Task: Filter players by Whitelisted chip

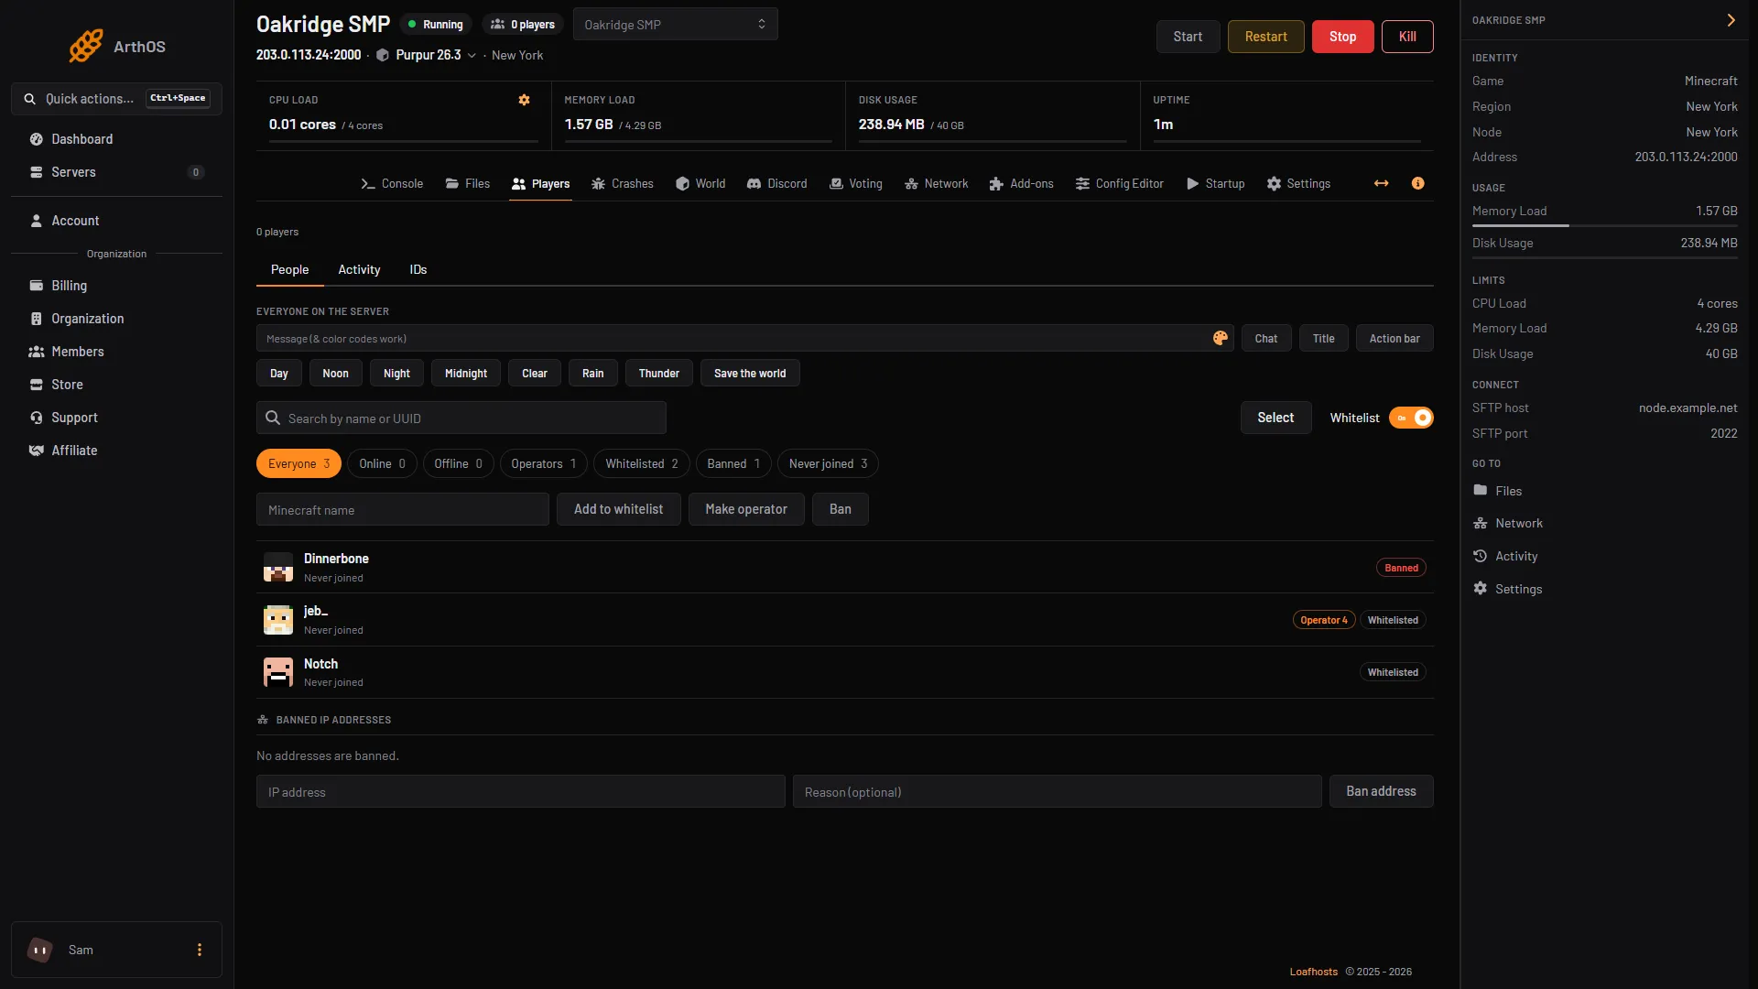Action: tap(641, 463)
